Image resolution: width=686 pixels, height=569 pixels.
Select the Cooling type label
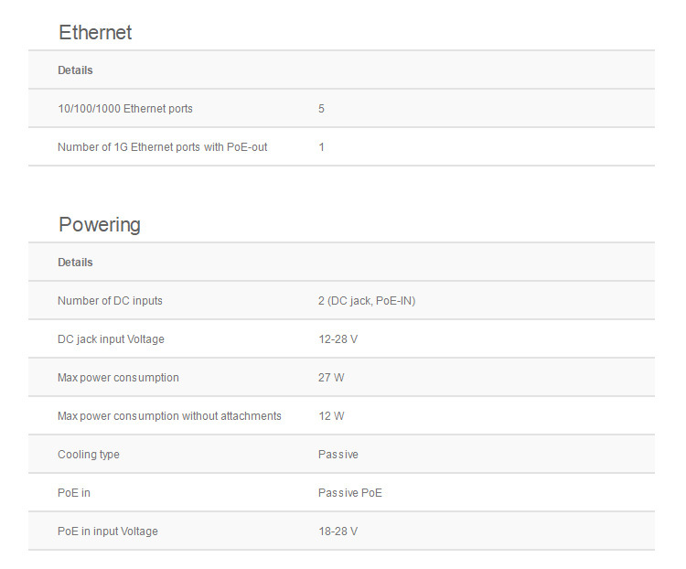pyautogui.click(x=89, y=455)
